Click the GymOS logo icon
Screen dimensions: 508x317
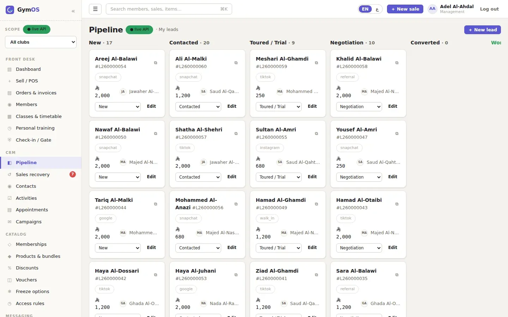(10, 10)
